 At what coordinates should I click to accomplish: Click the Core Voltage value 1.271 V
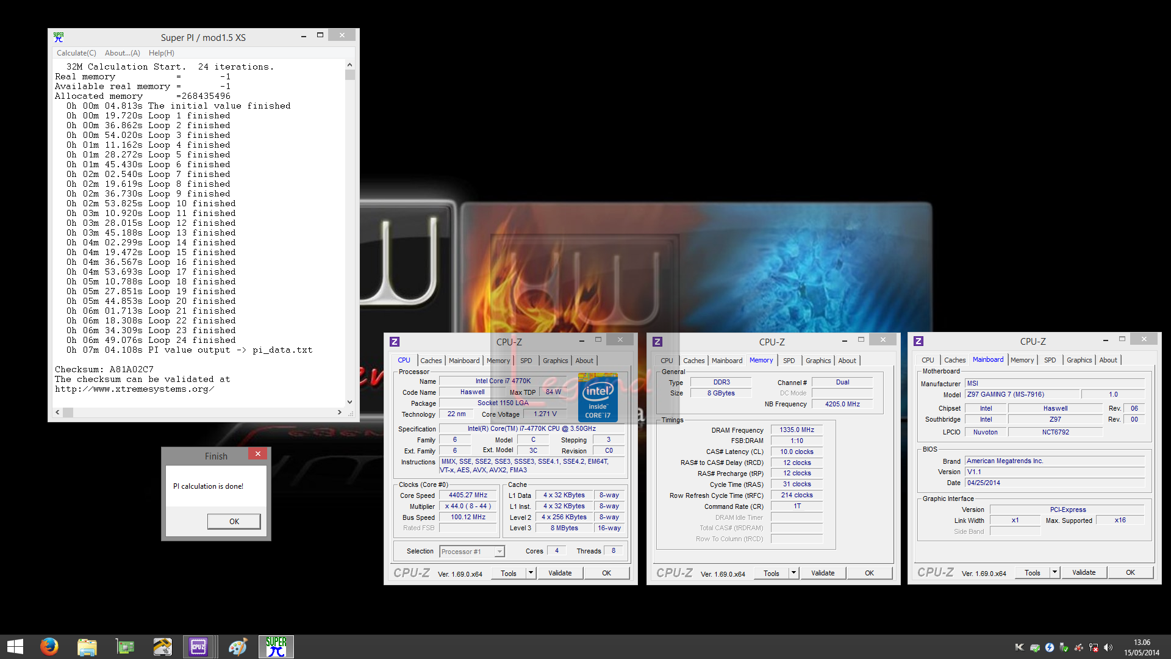click(545, 414)
